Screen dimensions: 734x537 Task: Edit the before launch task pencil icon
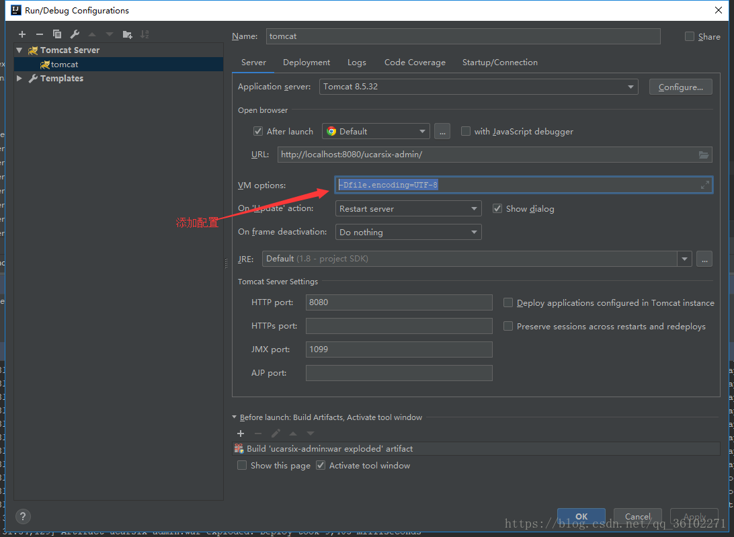tap(276, 433)
